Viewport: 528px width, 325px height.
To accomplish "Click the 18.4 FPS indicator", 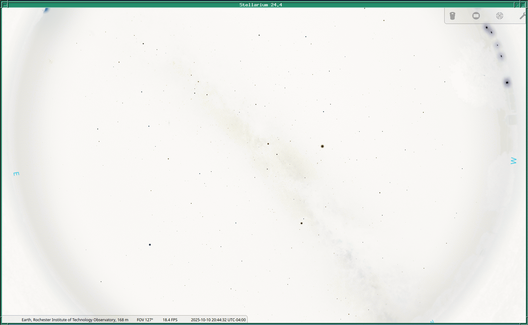I will pos(170,320).
